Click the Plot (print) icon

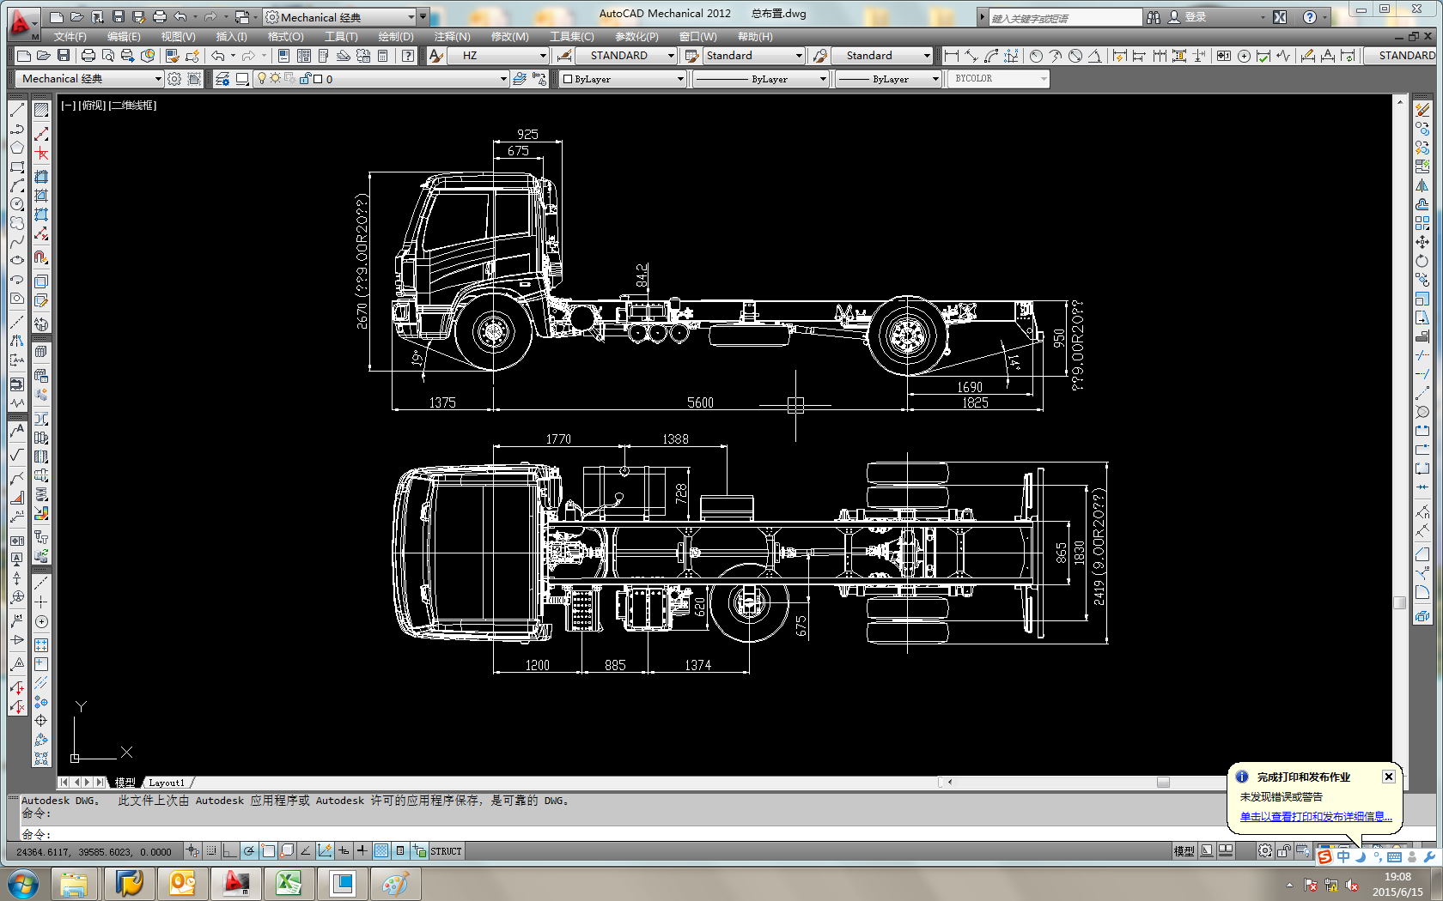pyautogui.click(x=88, y=56)
